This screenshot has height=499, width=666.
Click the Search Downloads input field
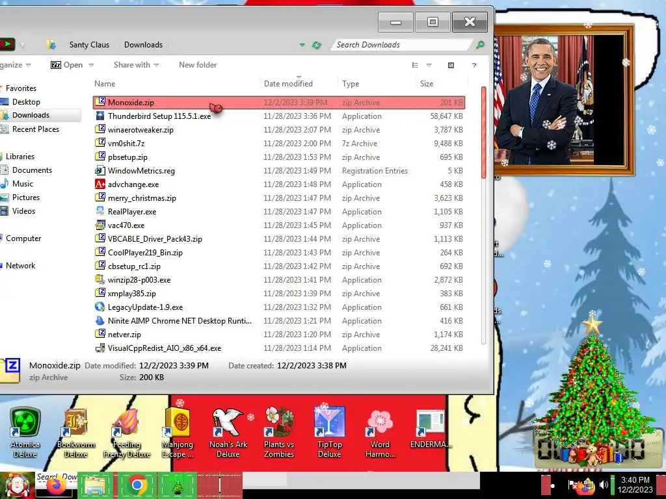coord(401,45)
